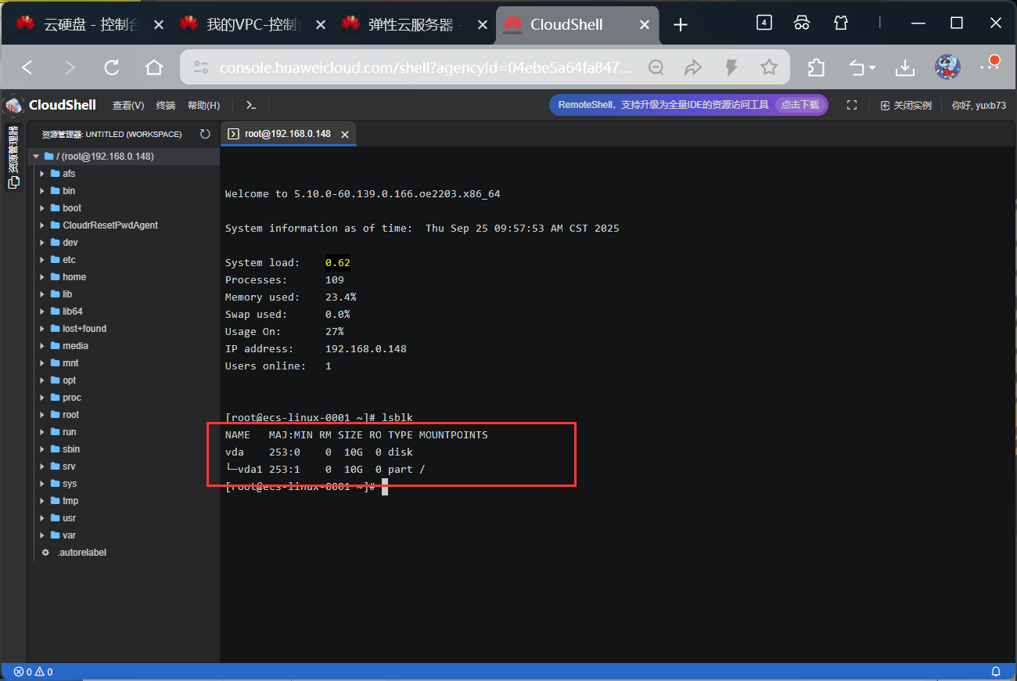
Task: Open a new browser tab
Action: 681,25
